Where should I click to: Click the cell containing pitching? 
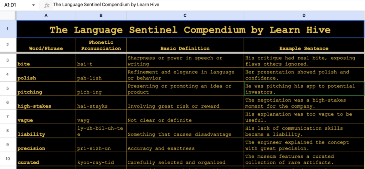46,89
